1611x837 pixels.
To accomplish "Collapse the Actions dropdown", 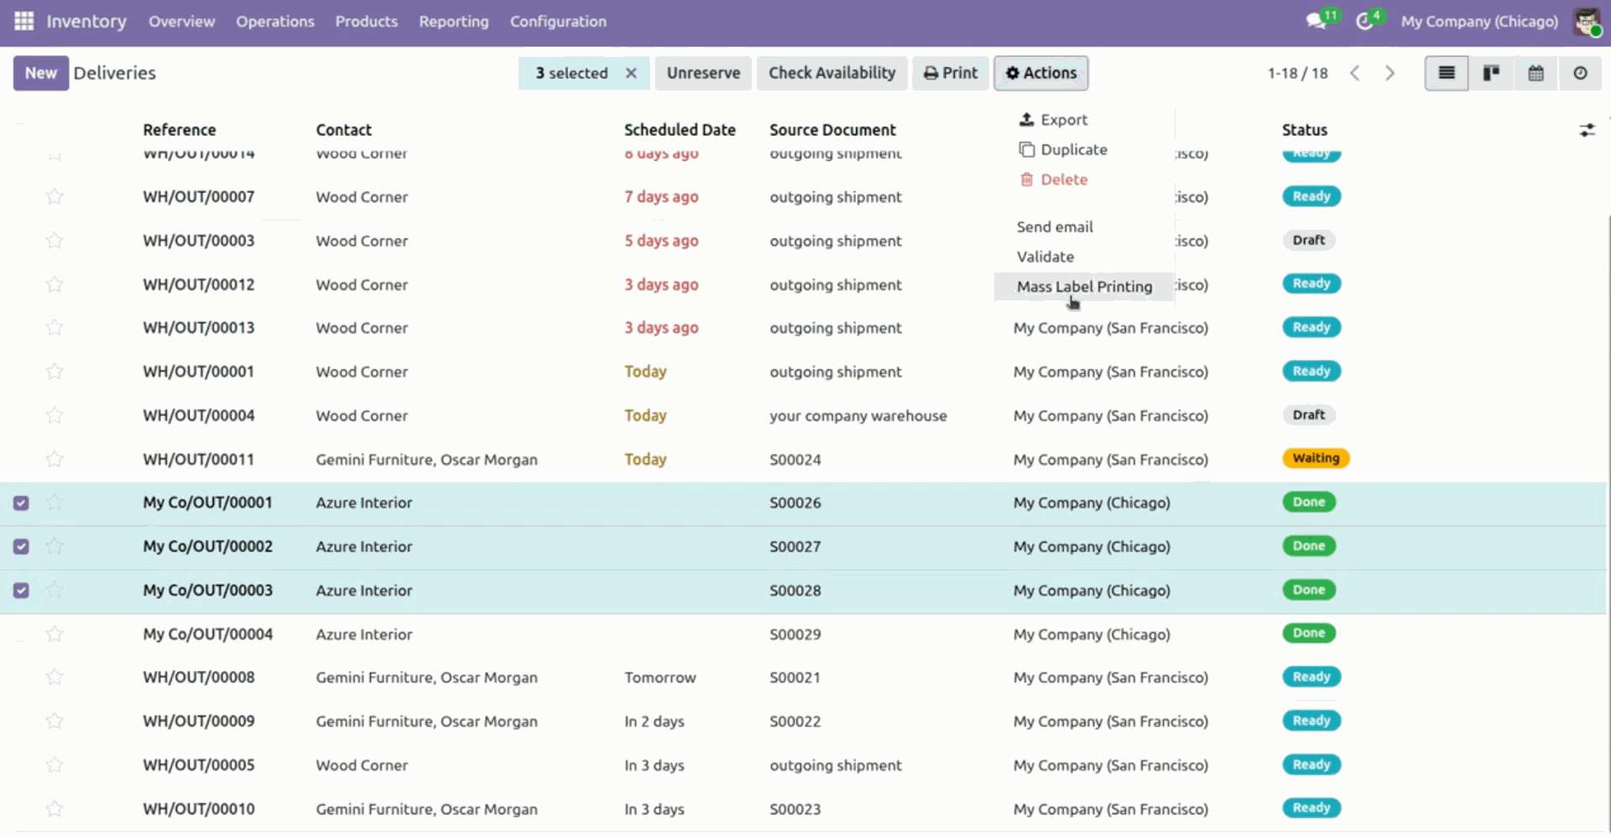I will pos(1040,73).
